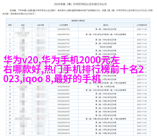Click the fake material cell in row 17
Screen dimensions: 157x136
click(x=106, y=90)
